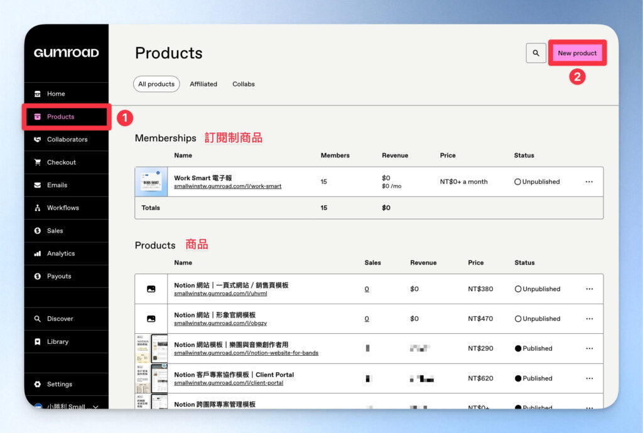Screen dimensions: 643x433
Task: Click the Products box icon in sidebar
Action: pos(37,117)
